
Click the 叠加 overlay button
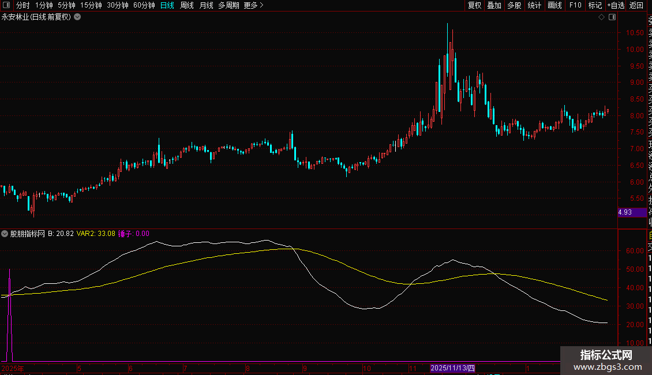[494, 5]
